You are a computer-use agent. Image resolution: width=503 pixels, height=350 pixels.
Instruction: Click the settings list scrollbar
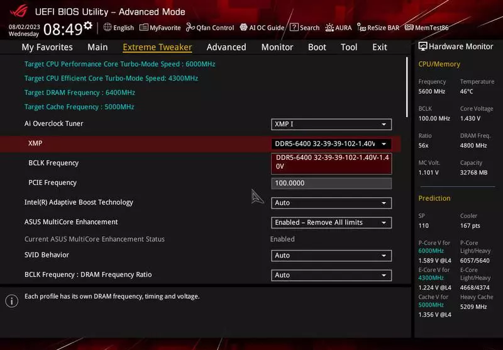click(x=407, y=87)
